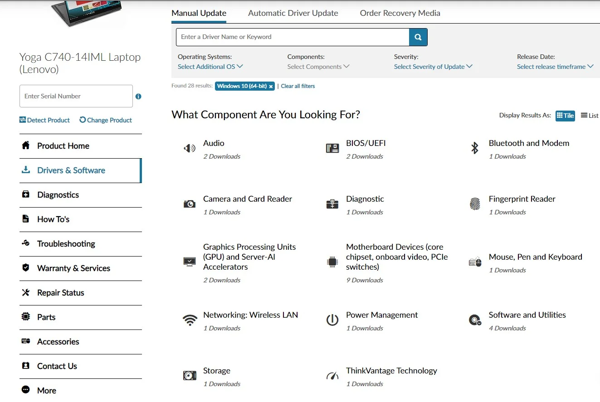Click the Bluetooth and Modem icon
The image size is (600, 402).
coord(475,148)
